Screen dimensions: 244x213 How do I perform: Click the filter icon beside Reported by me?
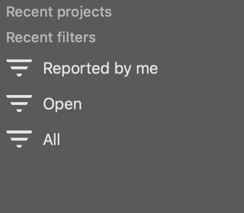coord(19,68)
